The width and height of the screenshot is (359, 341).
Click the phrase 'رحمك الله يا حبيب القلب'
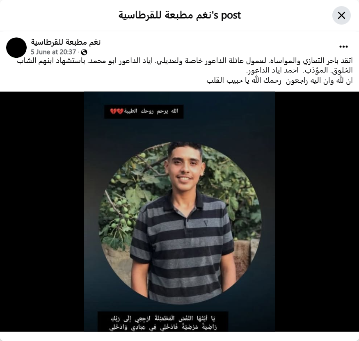pos(244,81)
